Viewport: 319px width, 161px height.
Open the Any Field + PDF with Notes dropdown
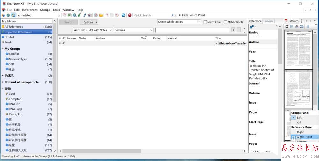pos(93,30)
